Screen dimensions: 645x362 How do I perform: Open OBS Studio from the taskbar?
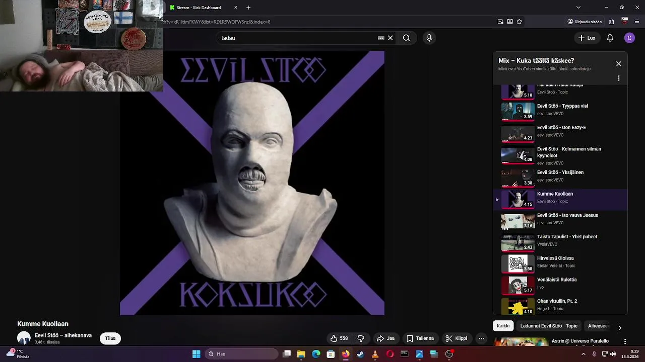point(449,354)
